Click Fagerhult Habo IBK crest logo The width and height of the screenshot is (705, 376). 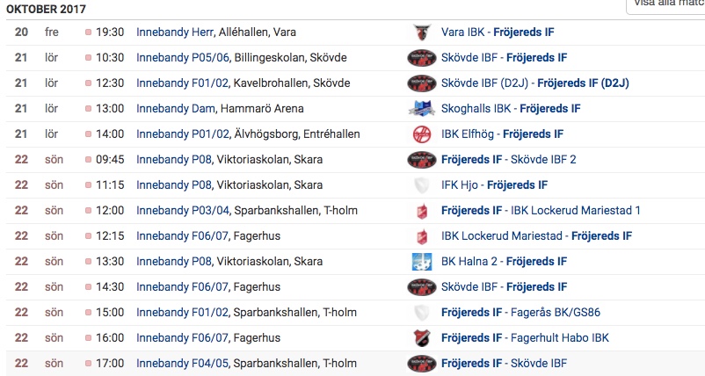click(x=421, y=338)
